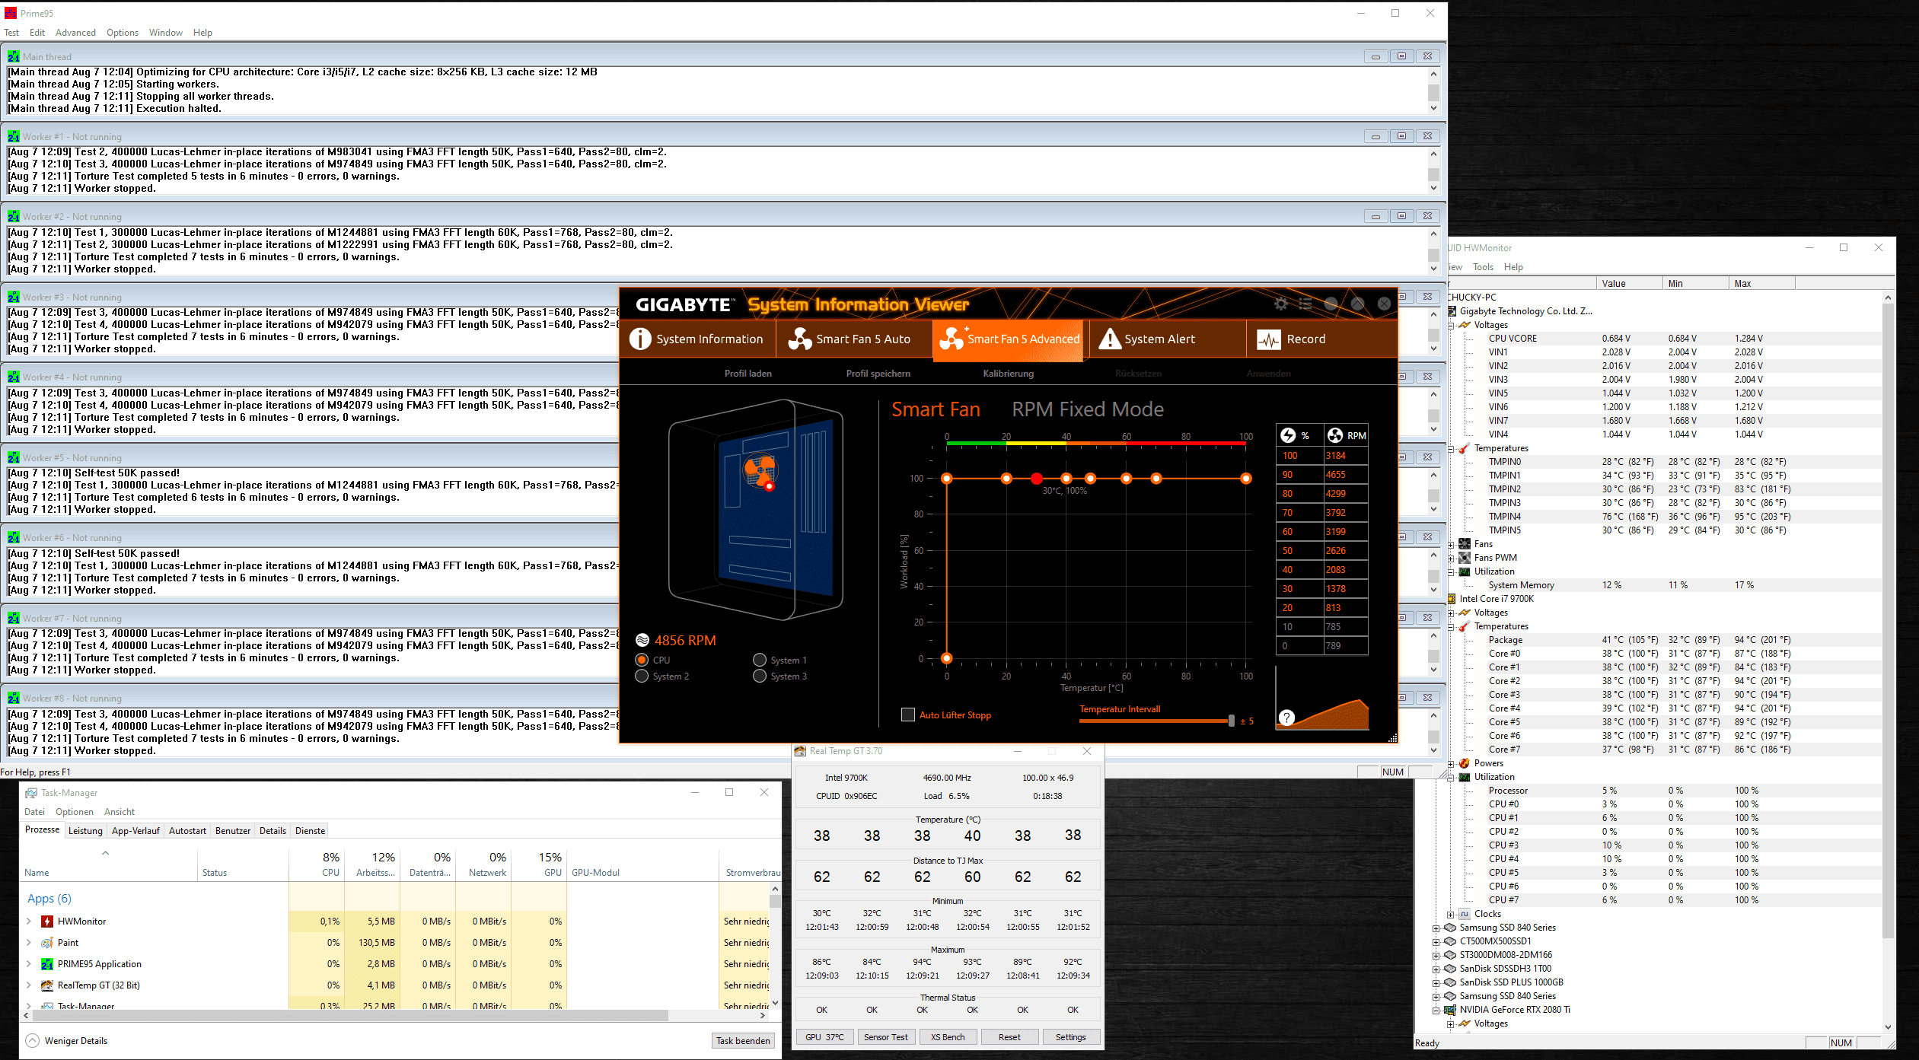Image resolution: width=1919 pixels, height=1060 pixels.
Task: Click Paint icon in Task Manager list
Action: (47, 943)
